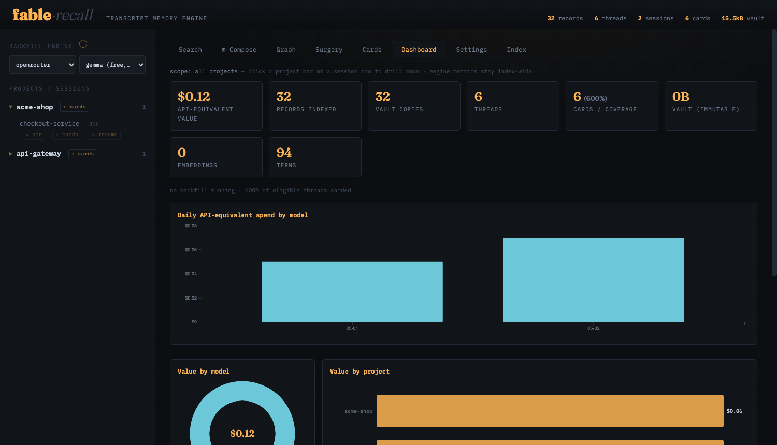777x445 pixels.
Task: Click the Vault (Immutable) 0B card
Action: (711, 106)
